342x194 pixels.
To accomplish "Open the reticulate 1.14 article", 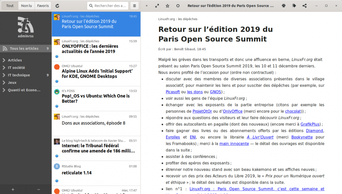I will [96, 173].
